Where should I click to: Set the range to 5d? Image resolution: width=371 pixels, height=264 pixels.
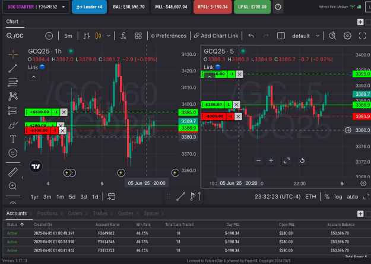(x=72, y=197)
